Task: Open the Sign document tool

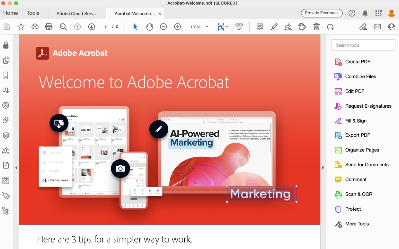Action: (288, 27)
